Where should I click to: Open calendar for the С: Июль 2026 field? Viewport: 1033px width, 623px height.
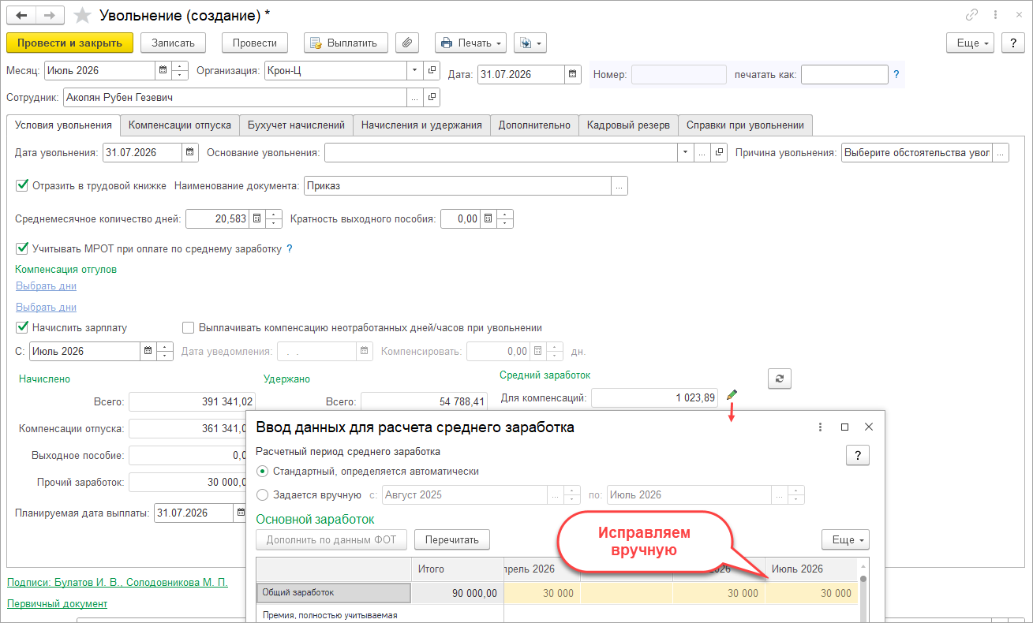148,351
